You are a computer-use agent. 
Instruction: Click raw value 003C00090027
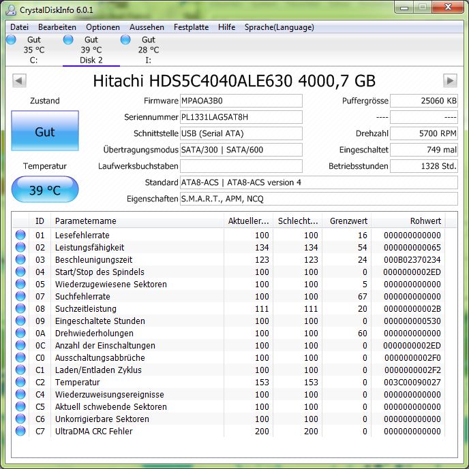tap(412, 383)
